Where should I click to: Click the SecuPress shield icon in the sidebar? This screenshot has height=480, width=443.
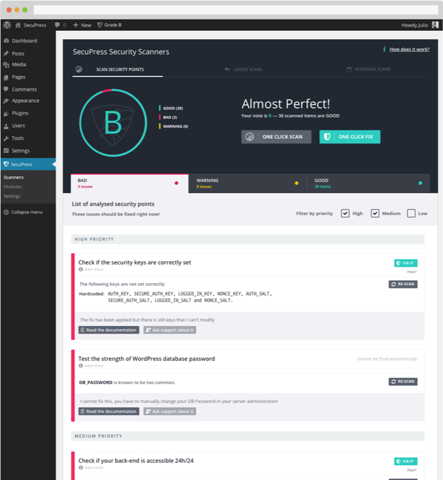click(x=6, y=165)
